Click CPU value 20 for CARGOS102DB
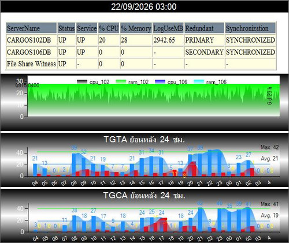Viewport: 289px width, 243px height. point(102,40)
